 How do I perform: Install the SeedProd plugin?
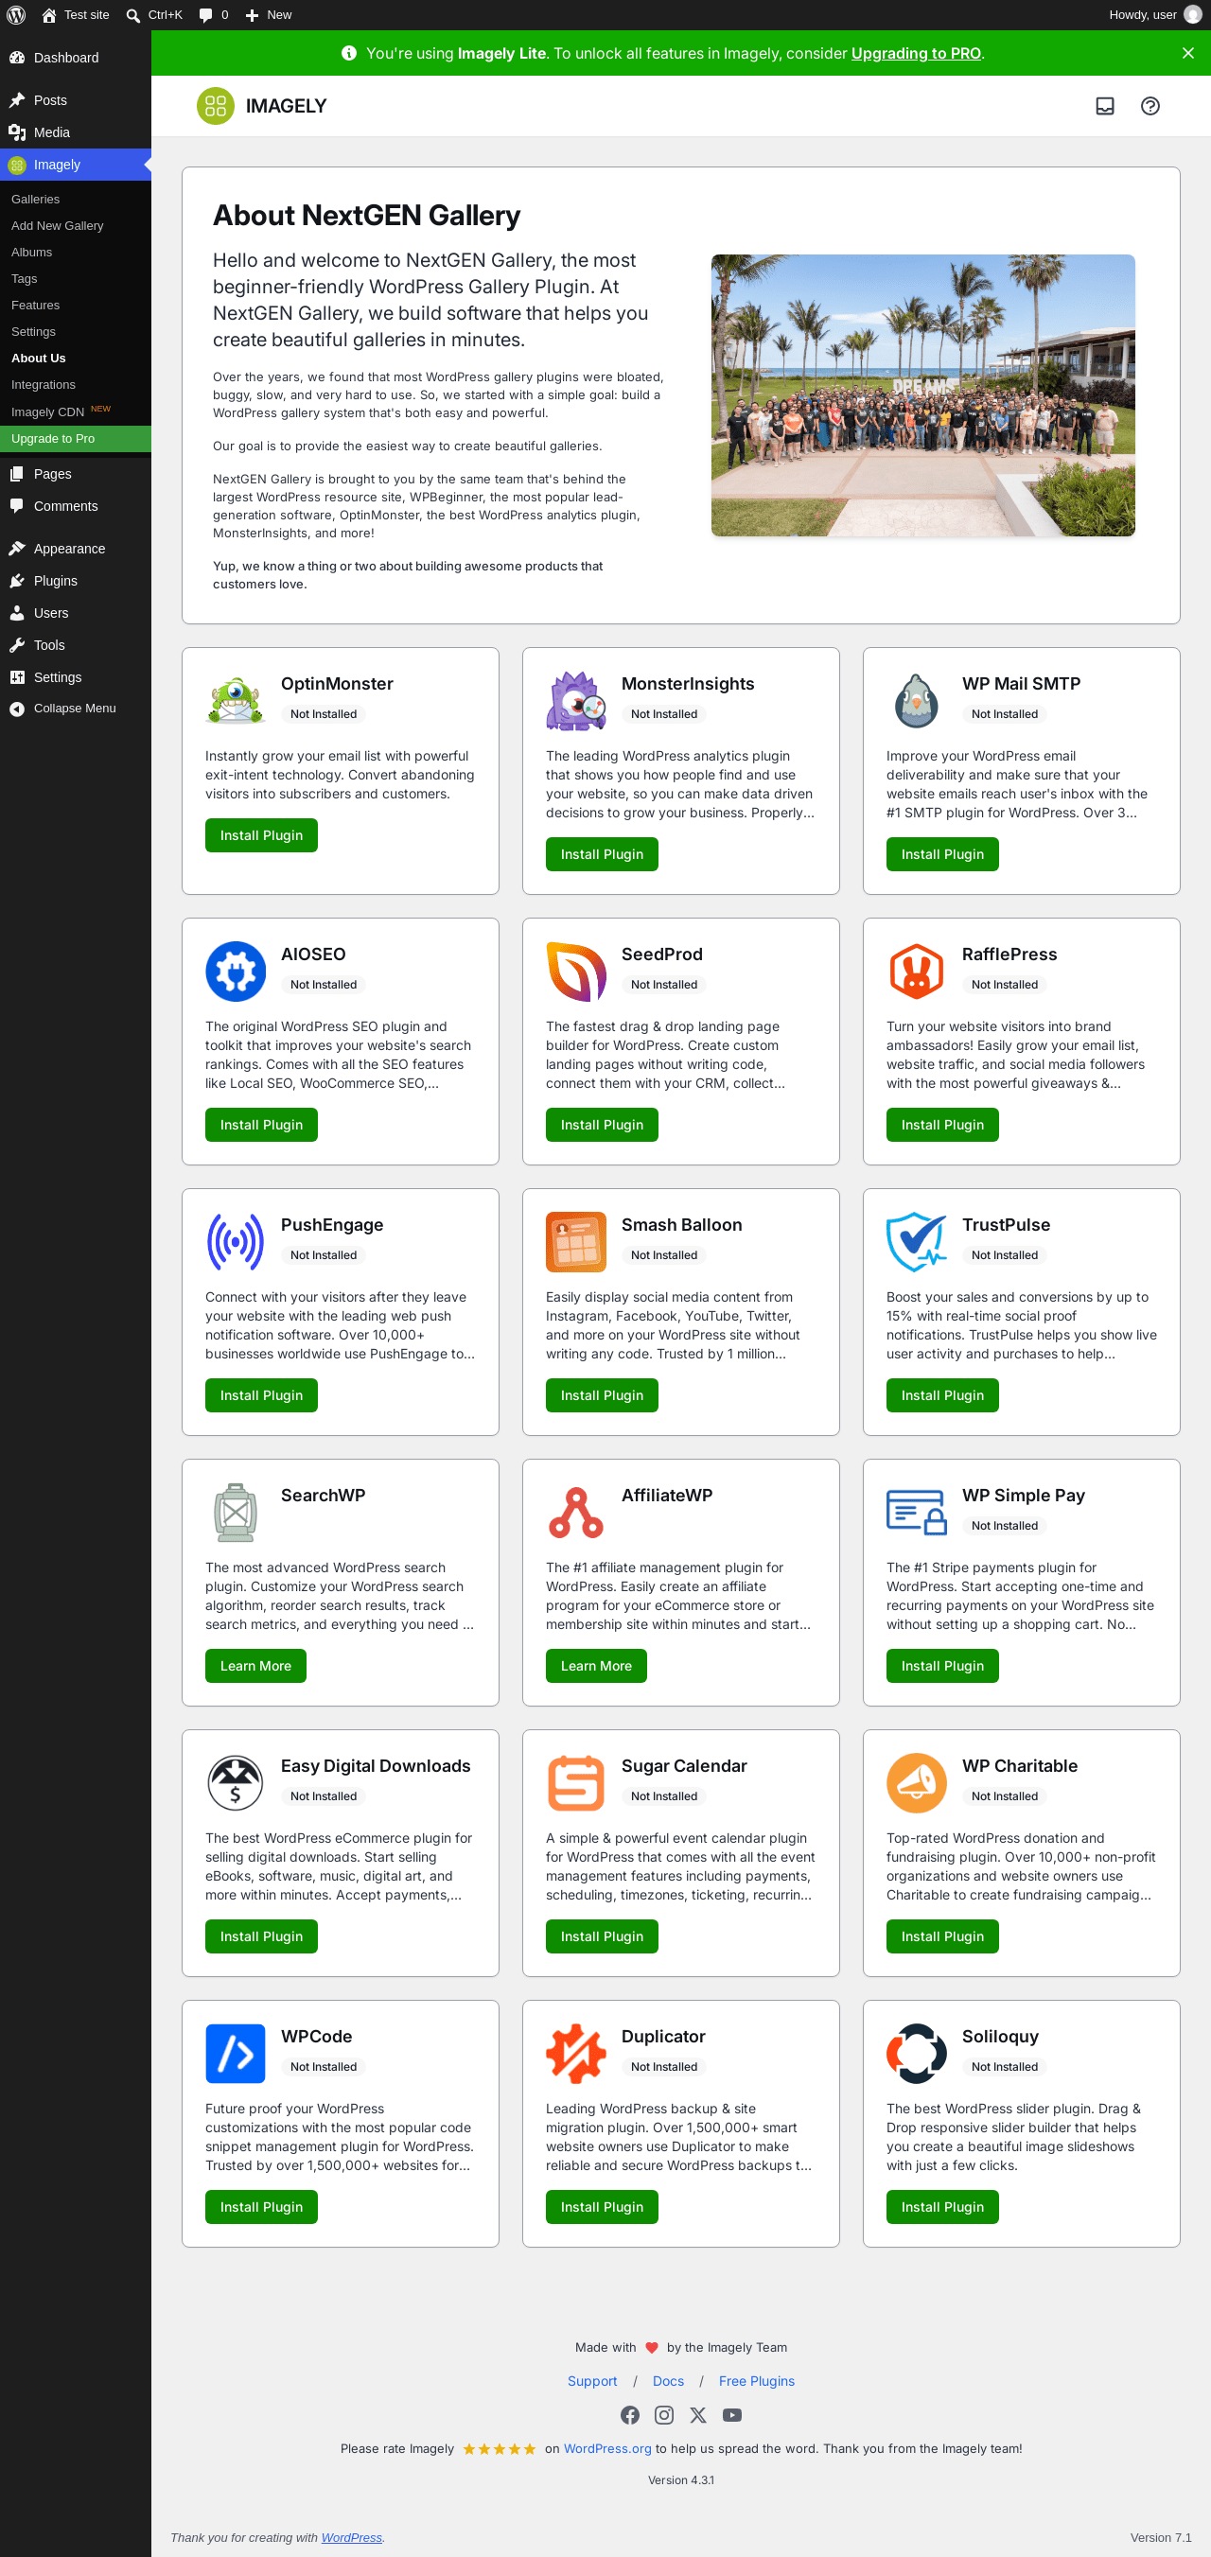[x=602, y=1125]
